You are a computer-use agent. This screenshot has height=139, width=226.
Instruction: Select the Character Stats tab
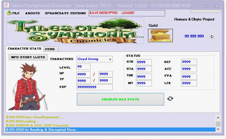(24, 49)
